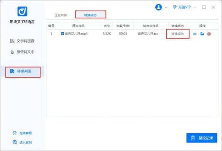Minimize the application window
The image size is (222, 151).
195,7
